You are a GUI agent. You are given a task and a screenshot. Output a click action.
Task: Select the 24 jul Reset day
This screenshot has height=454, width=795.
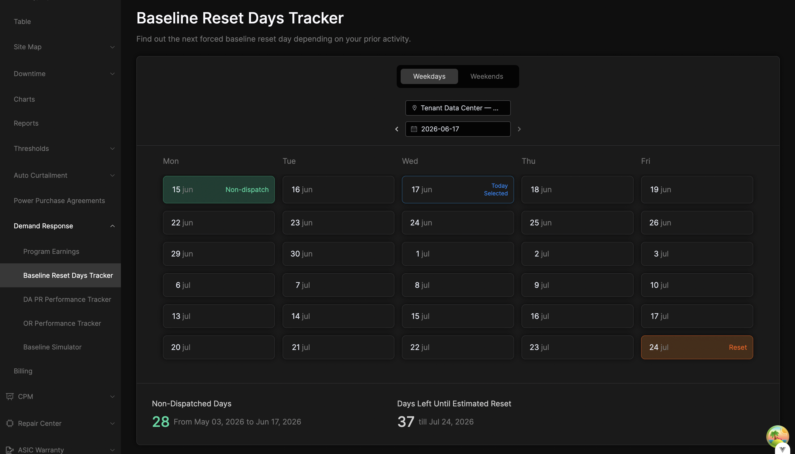697,347
